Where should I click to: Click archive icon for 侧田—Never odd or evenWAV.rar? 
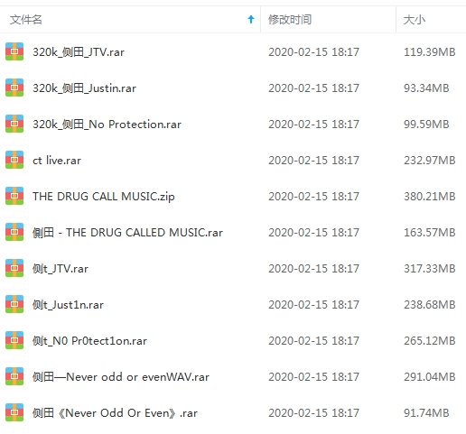(x=14, y=376)
